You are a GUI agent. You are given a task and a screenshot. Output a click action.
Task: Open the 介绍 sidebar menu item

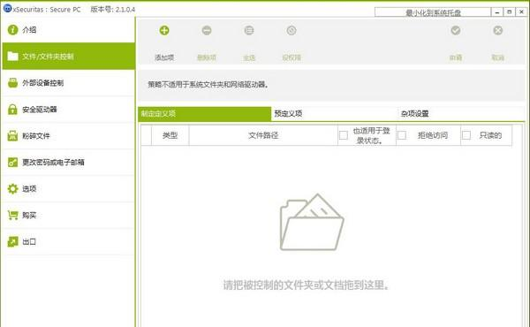tap(69, 30)
